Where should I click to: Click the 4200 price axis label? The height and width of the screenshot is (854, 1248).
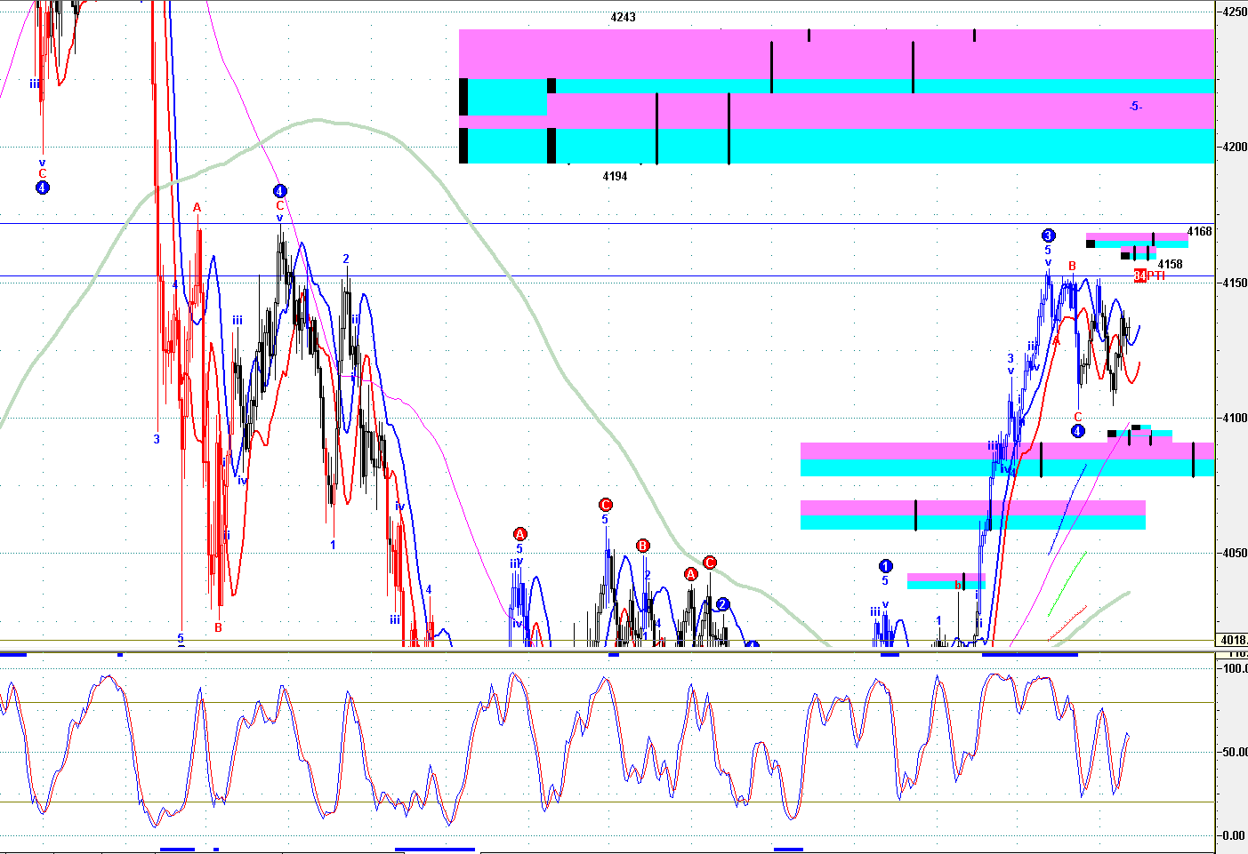pos(1234,147)
